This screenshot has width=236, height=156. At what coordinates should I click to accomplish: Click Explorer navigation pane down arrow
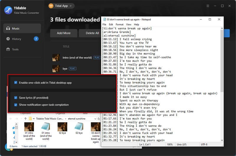click(16, 142)
